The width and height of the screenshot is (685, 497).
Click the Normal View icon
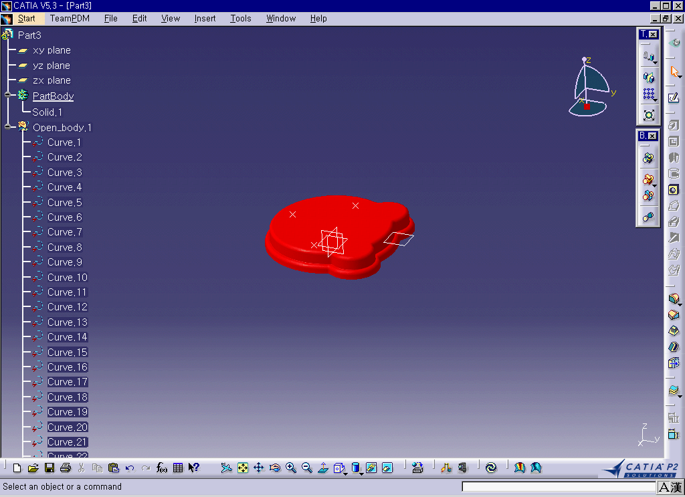pyautogui.click(x=323, y=468)
